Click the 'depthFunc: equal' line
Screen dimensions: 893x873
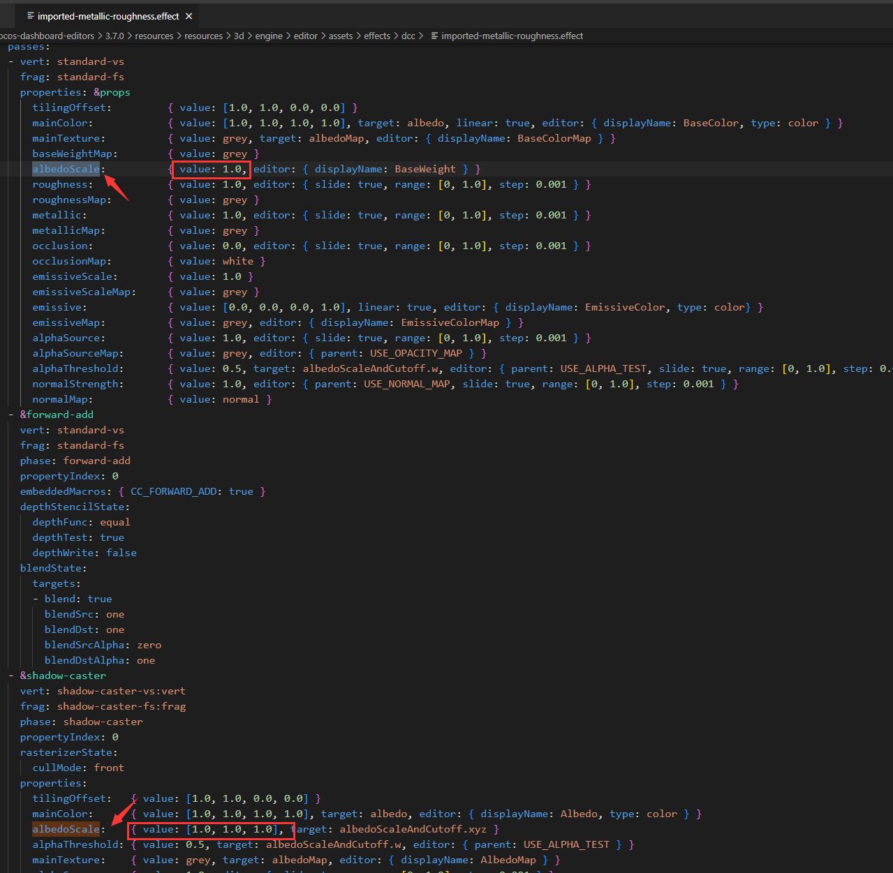pyautogui.click(x=81, y=522)
